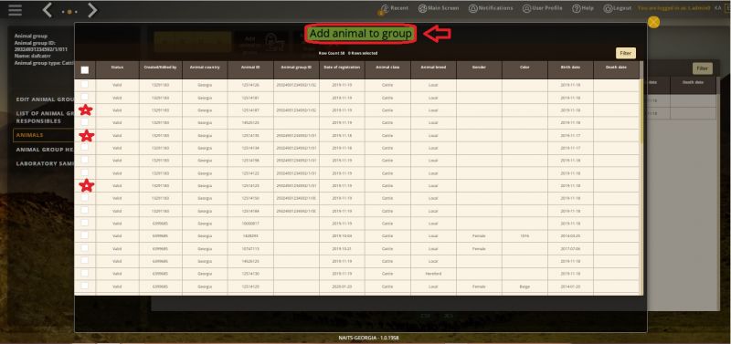Go forward with the right arrow
731x344 pixels.
(x=92, y=10)
